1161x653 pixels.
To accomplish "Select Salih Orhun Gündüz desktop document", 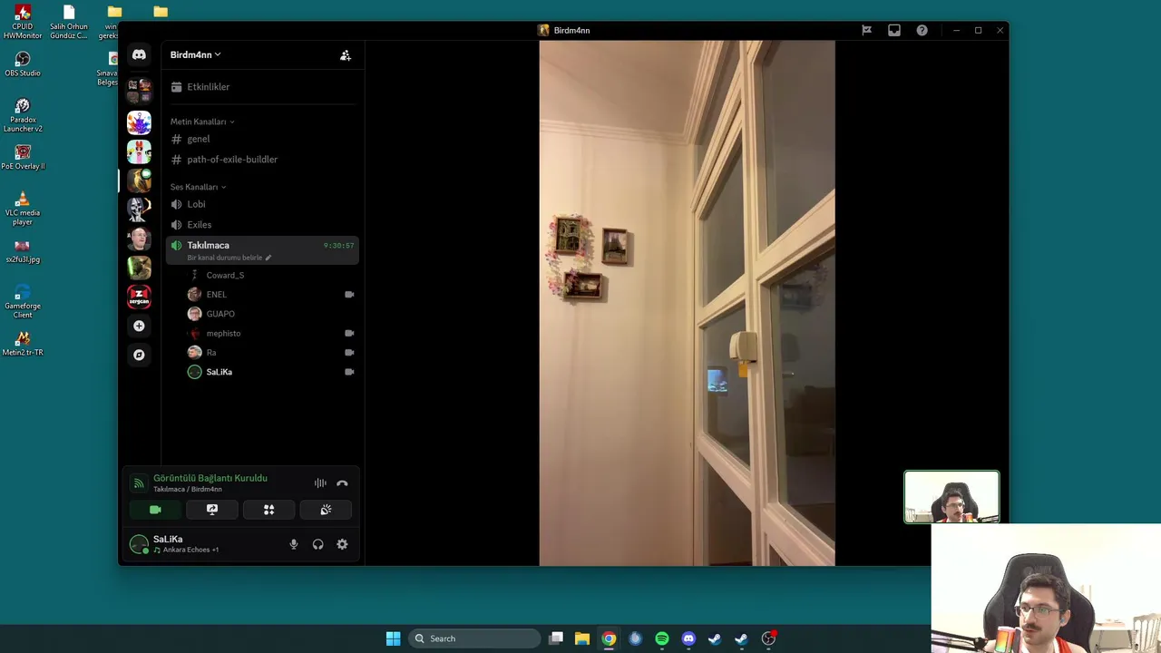I will coord(69,22).
